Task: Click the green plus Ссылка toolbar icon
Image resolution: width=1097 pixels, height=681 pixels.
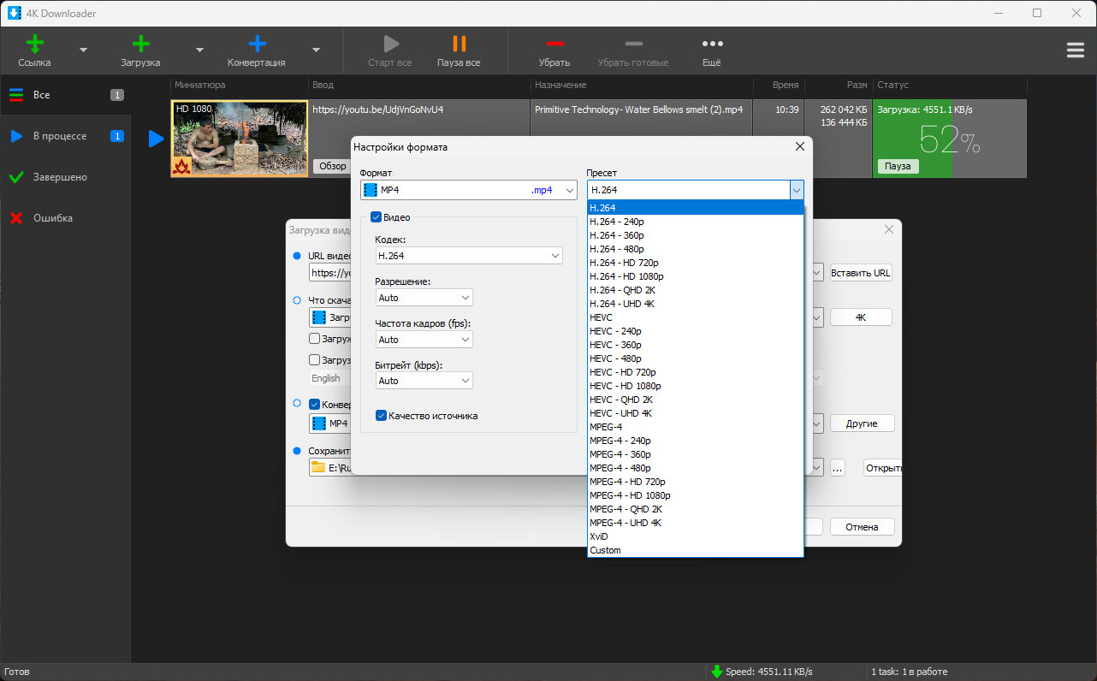Action: (35, 44)
